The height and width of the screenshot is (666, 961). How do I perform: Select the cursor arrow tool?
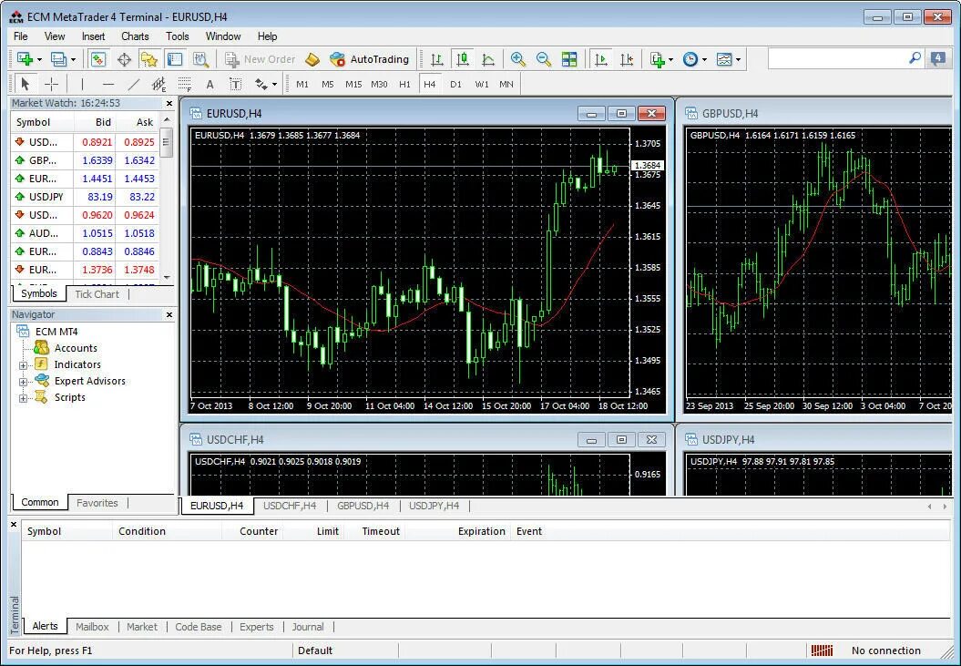coord(26,84)
